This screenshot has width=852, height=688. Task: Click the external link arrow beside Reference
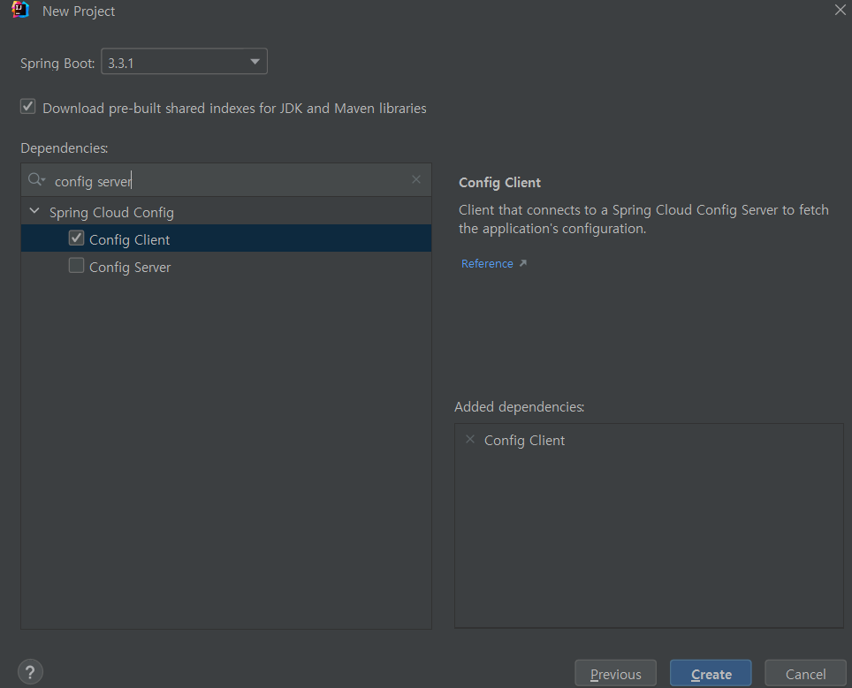tap(523, 263)
